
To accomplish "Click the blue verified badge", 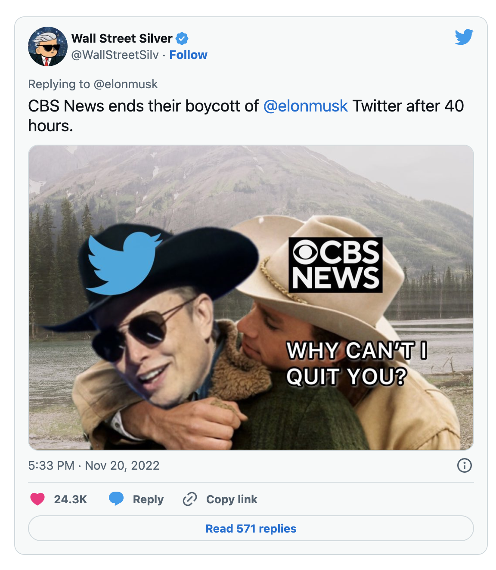I will 182,39.
